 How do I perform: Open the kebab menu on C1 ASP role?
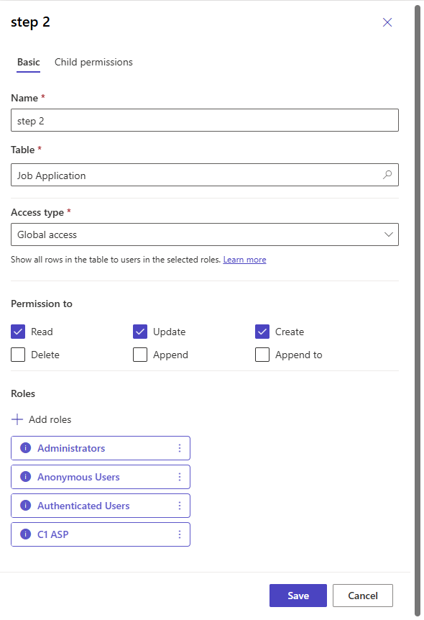[x=179, y=534]
